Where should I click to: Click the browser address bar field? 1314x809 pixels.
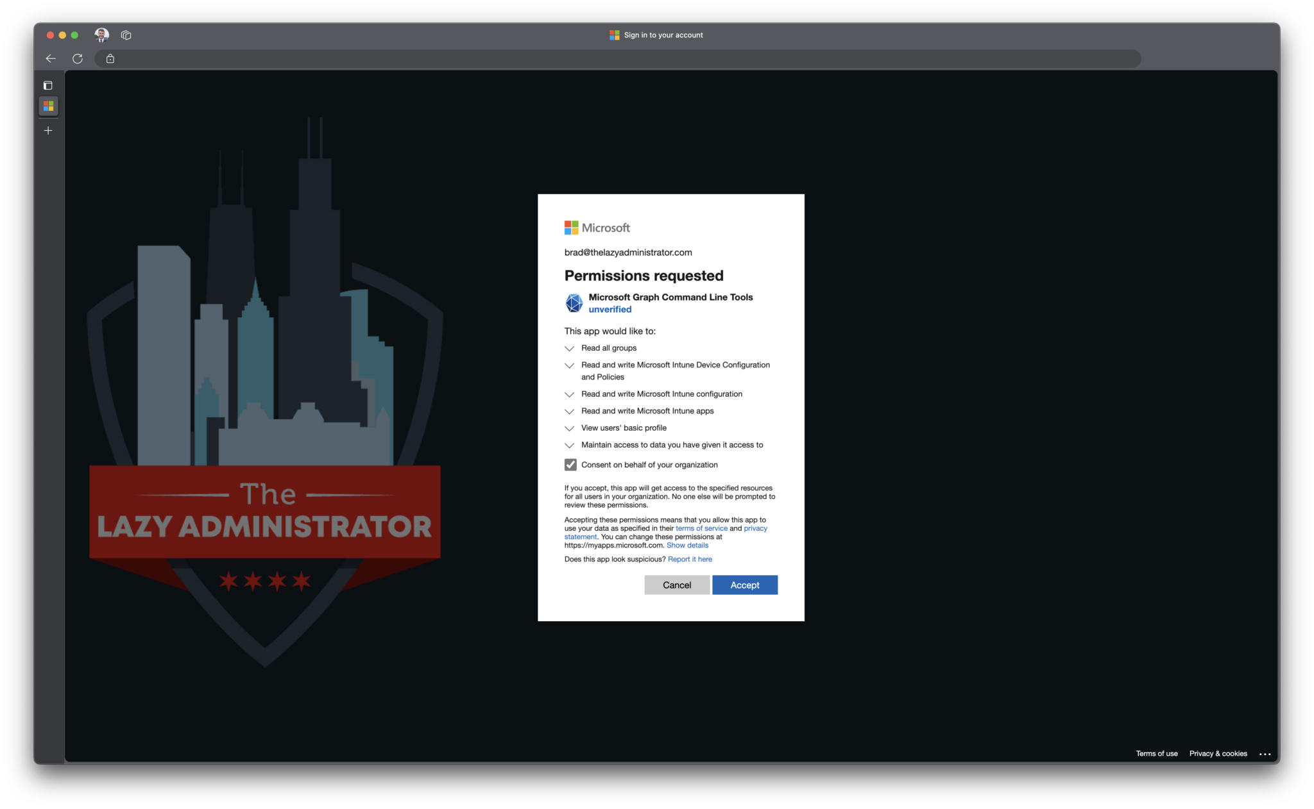pyautogui.click(x=617, y=58)
